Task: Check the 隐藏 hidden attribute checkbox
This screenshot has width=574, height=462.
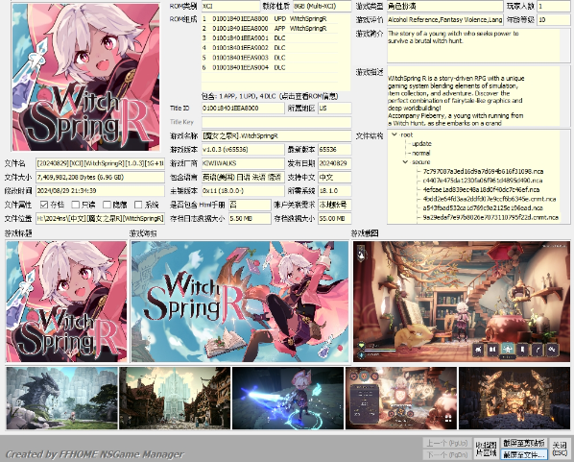Action: coord(107,205)
